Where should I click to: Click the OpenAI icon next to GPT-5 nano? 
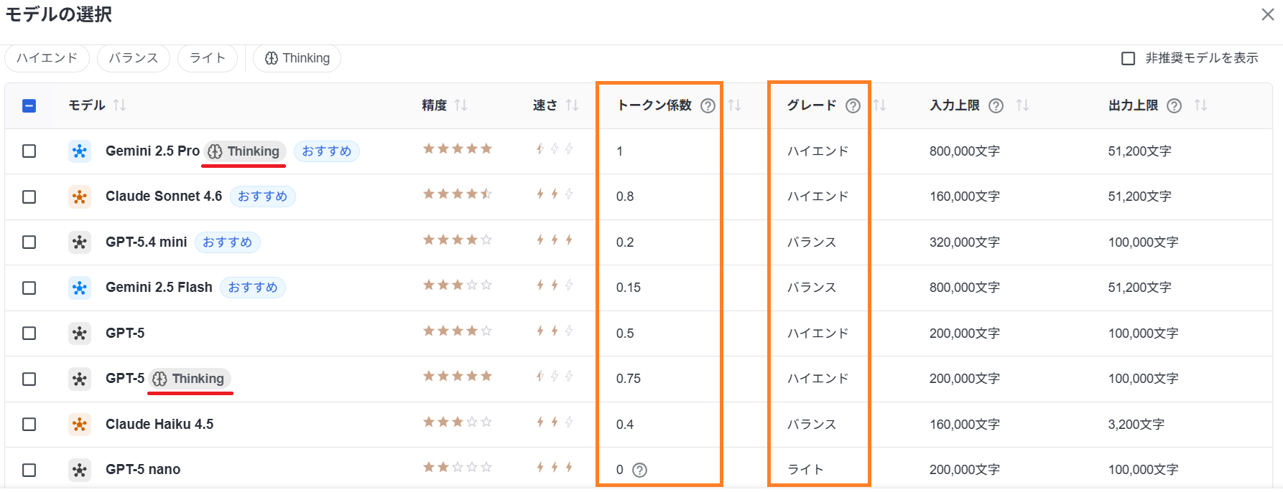[80, 469]
